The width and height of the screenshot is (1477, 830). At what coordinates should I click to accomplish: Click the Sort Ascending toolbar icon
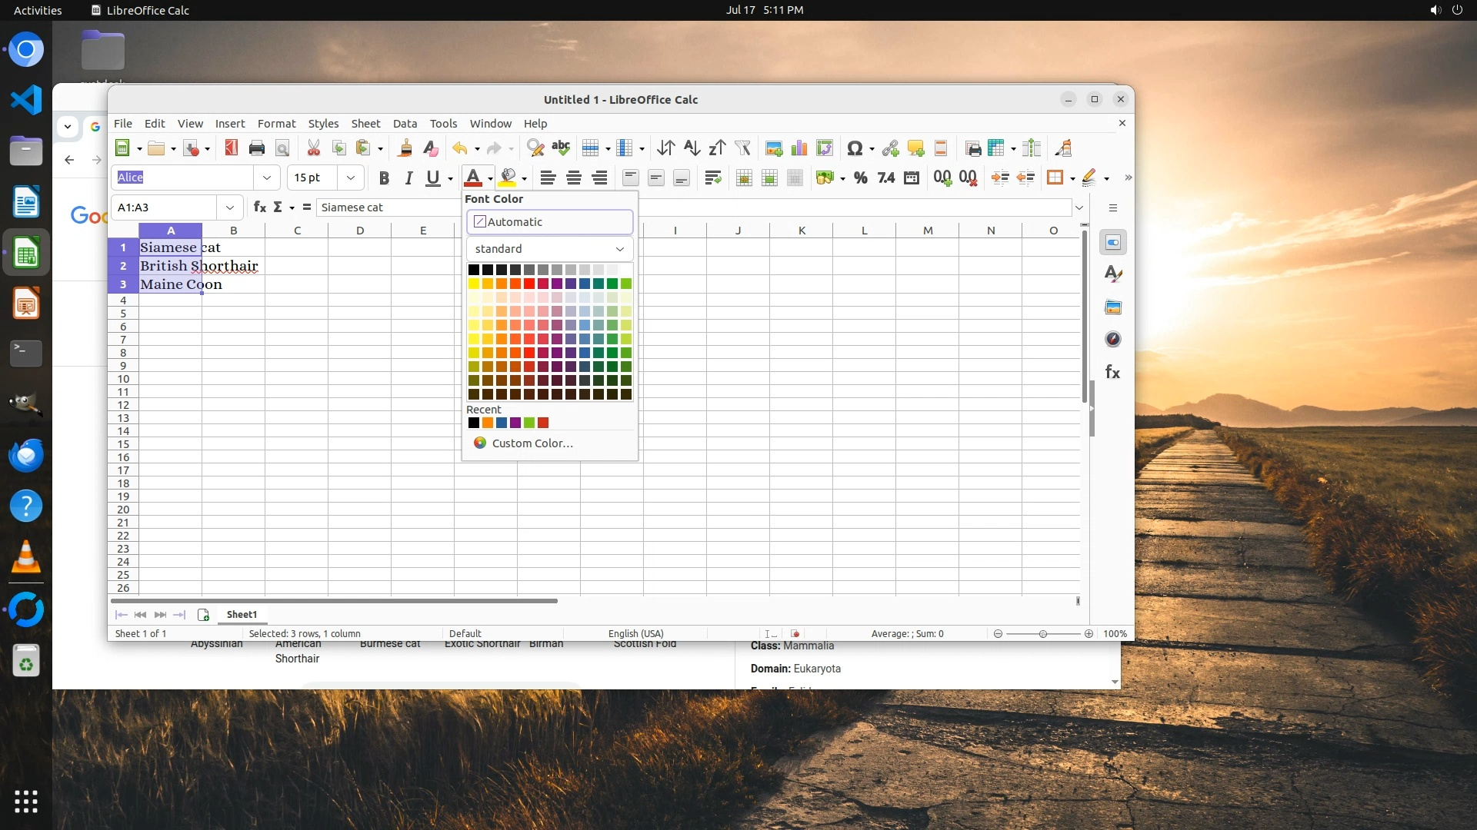[x=692, y=148]
